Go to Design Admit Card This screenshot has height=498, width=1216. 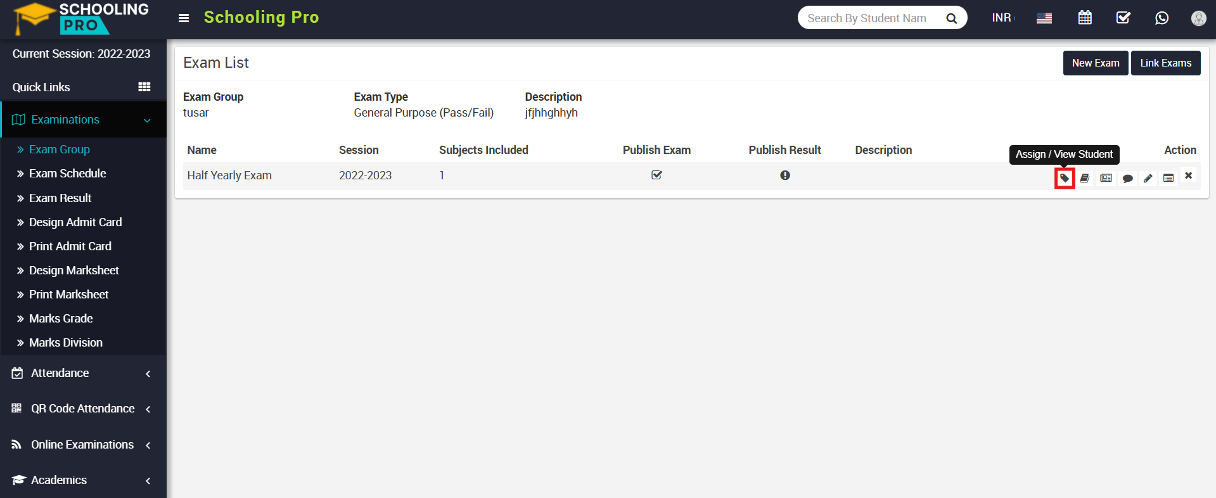click(x=75, y=222)
